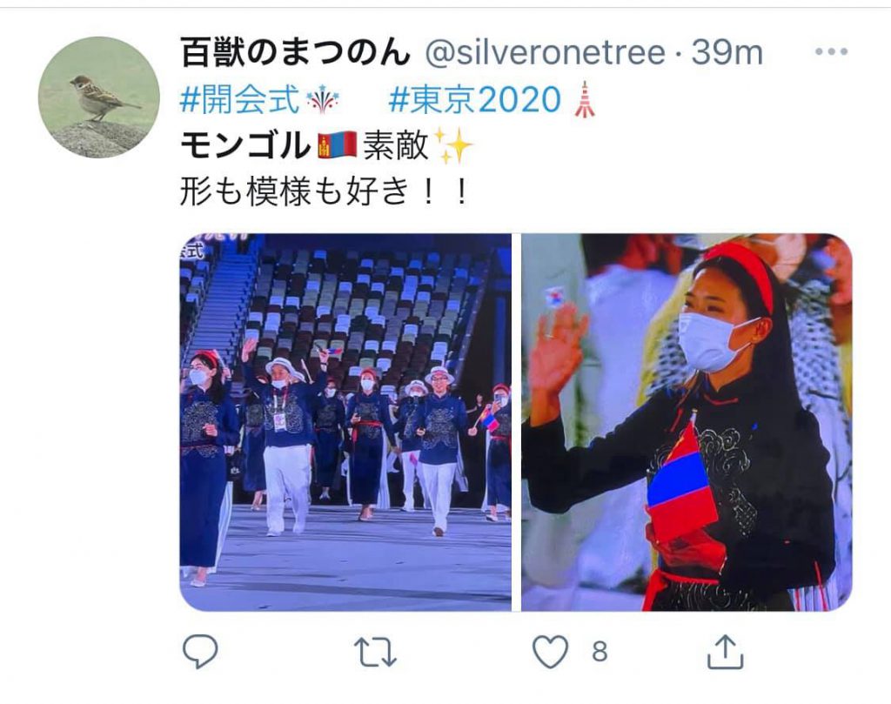Open the #東京2020 hashtag
891x704 pixels.
[x=475, y=99]
